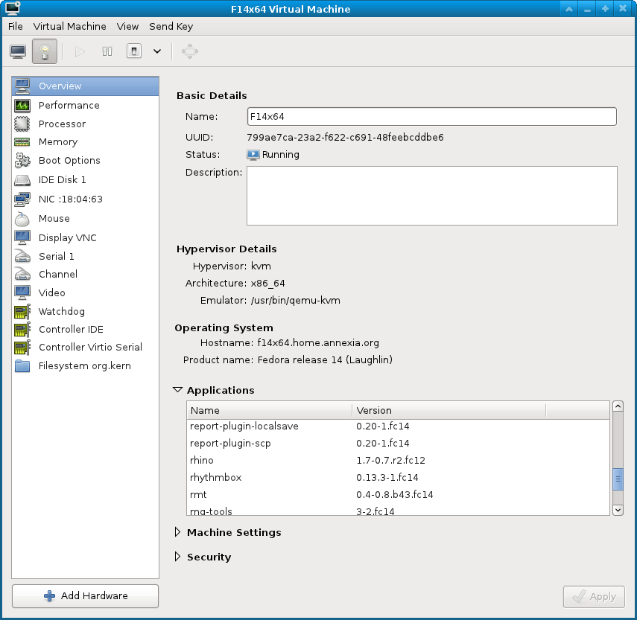Select the NIC :18:04:63 network device
This screenshot has height=620, width=637.
70,199
